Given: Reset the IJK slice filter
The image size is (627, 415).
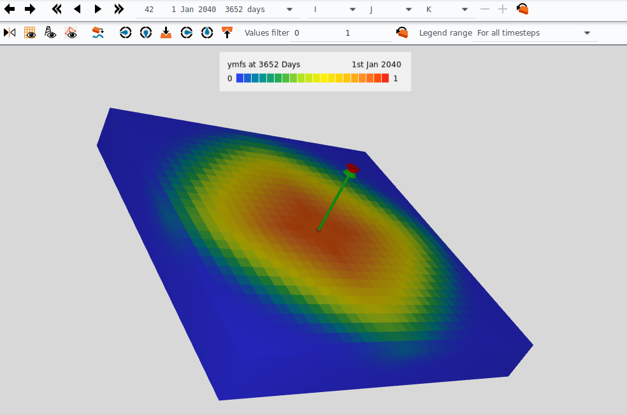Looking at the screenshot, I should tap(522, 9).
